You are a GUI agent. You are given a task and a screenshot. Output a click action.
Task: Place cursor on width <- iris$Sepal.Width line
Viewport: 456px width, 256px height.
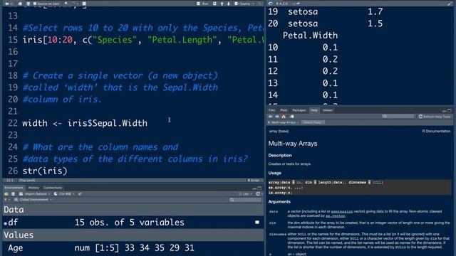(85, 123)
